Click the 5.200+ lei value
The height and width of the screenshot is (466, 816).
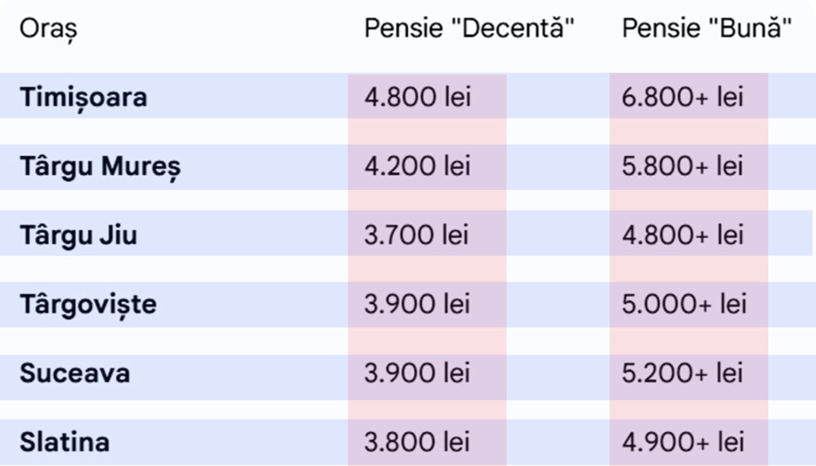point(683,373)
